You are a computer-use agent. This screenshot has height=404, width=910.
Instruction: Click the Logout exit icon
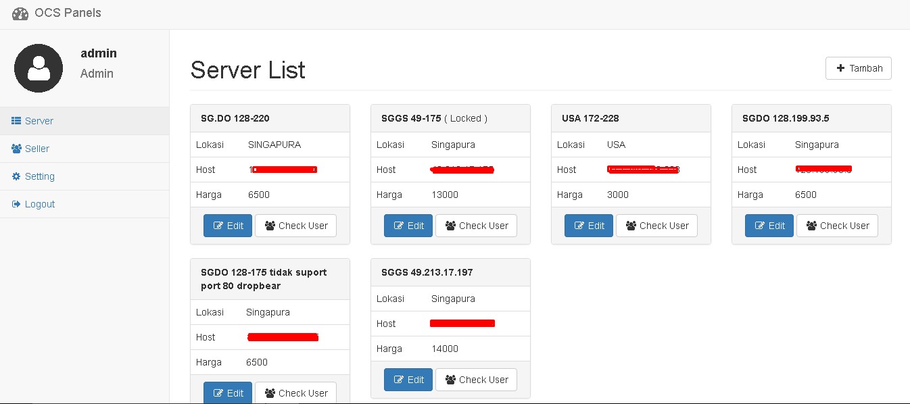15,203
